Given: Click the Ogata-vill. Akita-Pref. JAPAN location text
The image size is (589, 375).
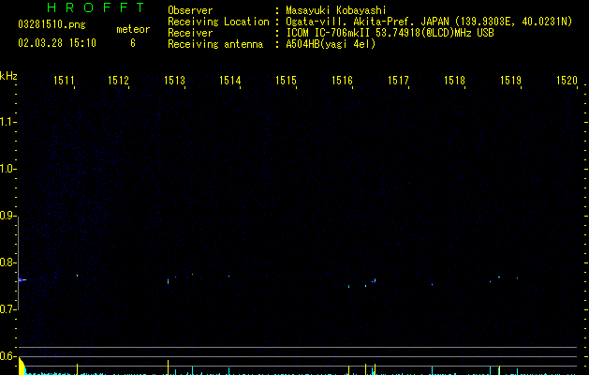Looking at the screenshot, I should (429, 22).
